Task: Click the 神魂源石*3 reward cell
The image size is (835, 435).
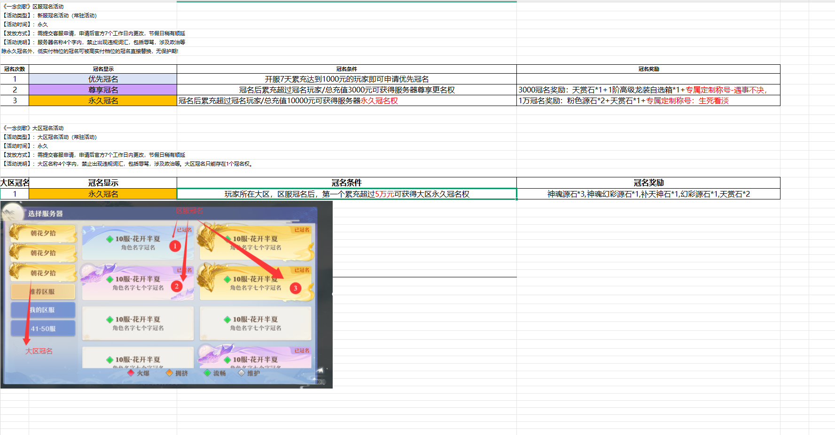Action: coord(648,194)
